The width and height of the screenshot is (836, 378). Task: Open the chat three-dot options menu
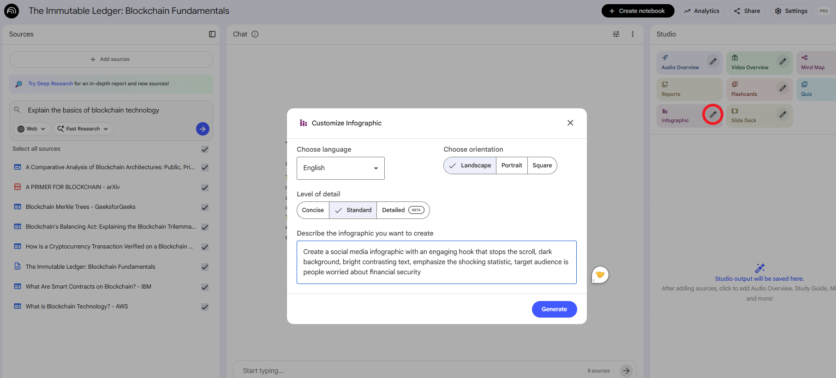633,34
